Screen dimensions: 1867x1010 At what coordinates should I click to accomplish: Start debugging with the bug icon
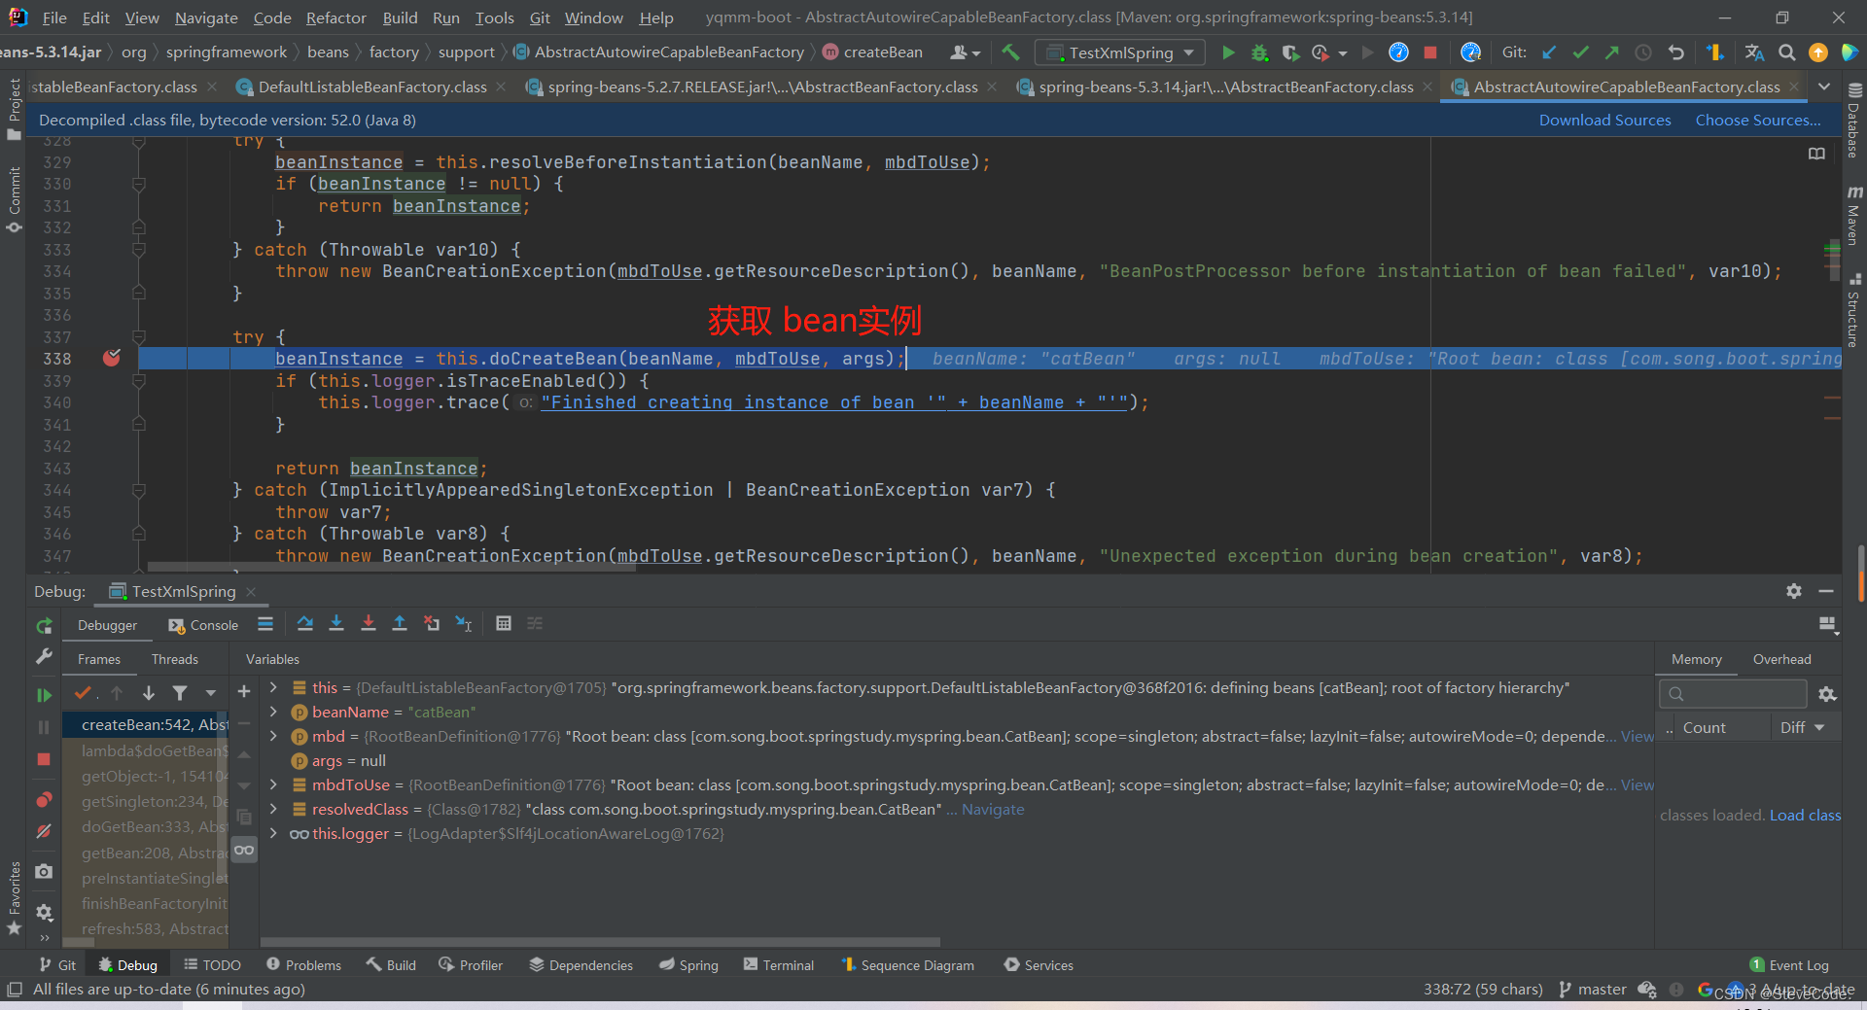[1259, 52]
